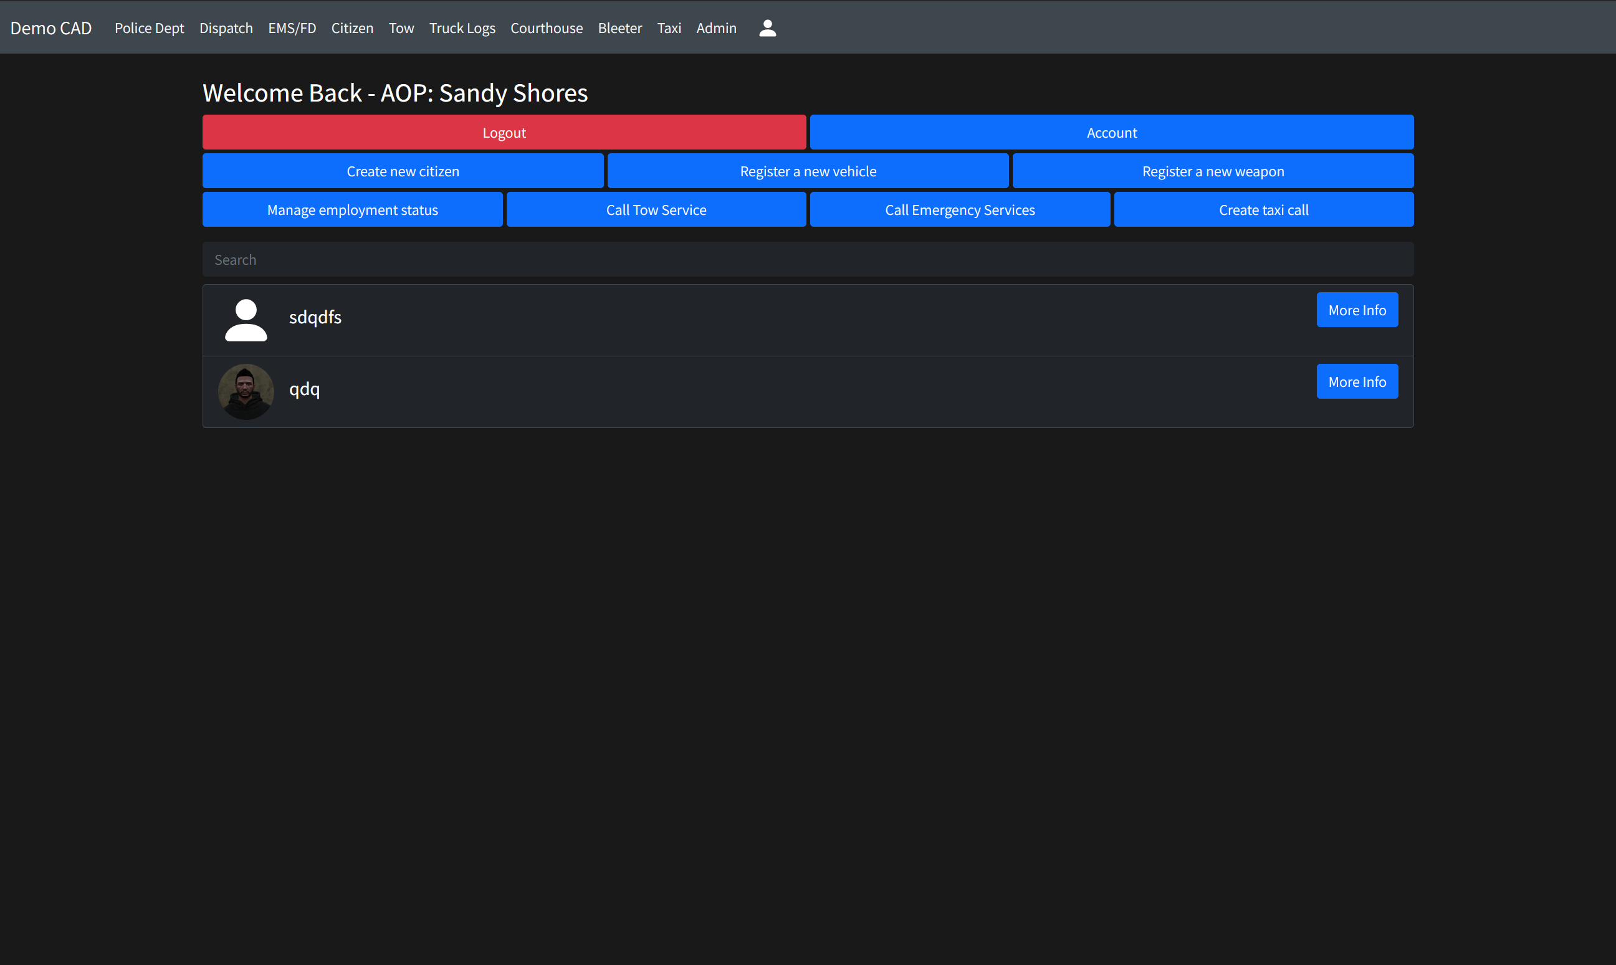Open the Tow menu section
This screenshot has height=965, width=1616.
click(x=401, y=27)
